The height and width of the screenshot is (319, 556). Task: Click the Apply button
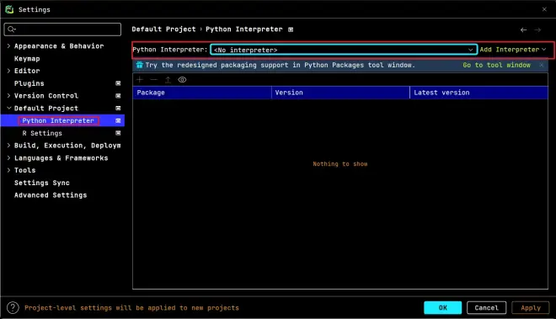pos(531,308)
